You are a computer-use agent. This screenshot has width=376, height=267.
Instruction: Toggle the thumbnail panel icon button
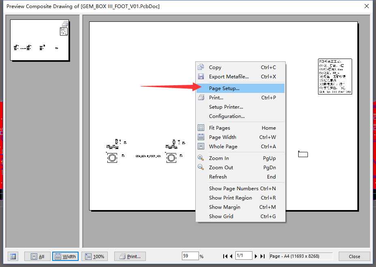tap(13, 256)
